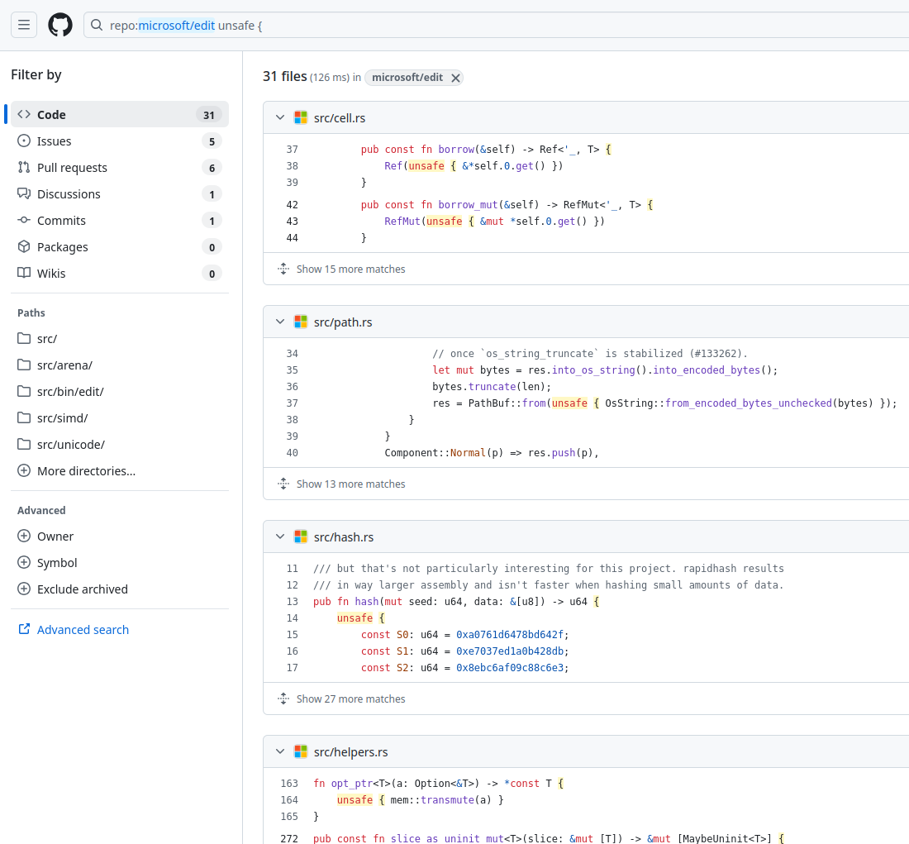The width and height of the screenshot is (909, 844).
Task: Click the external link icon for Advanced search
Action: coord(24,629)
